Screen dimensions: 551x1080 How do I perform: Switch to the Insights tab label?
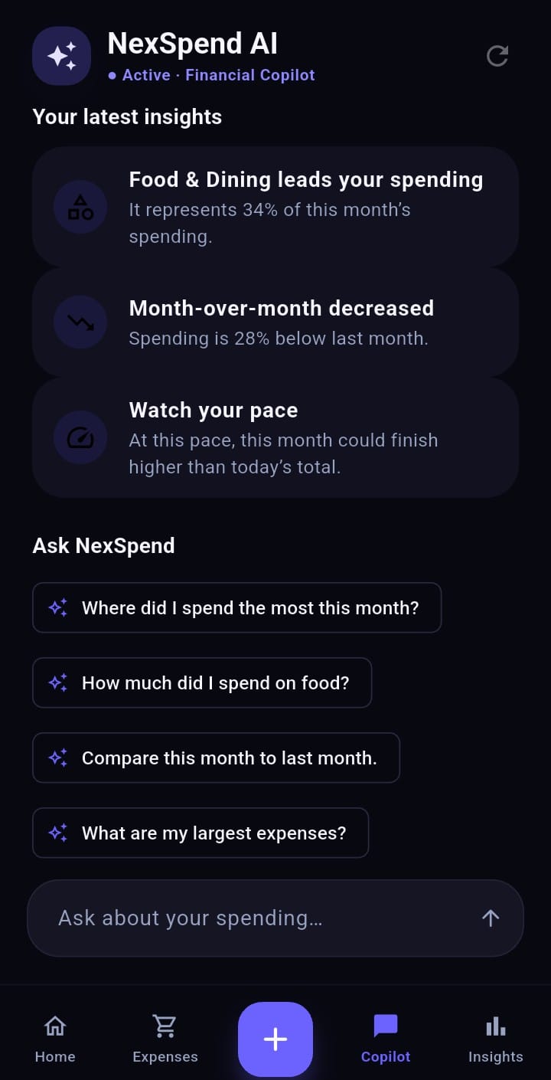tap(496, 1057)
